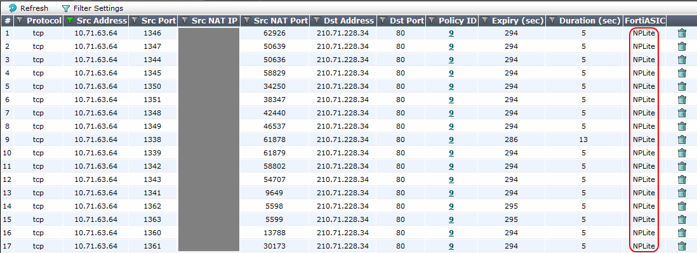Click the FortiASIC column header
Screen dimensions: 697x253
[x=644, y=20]
